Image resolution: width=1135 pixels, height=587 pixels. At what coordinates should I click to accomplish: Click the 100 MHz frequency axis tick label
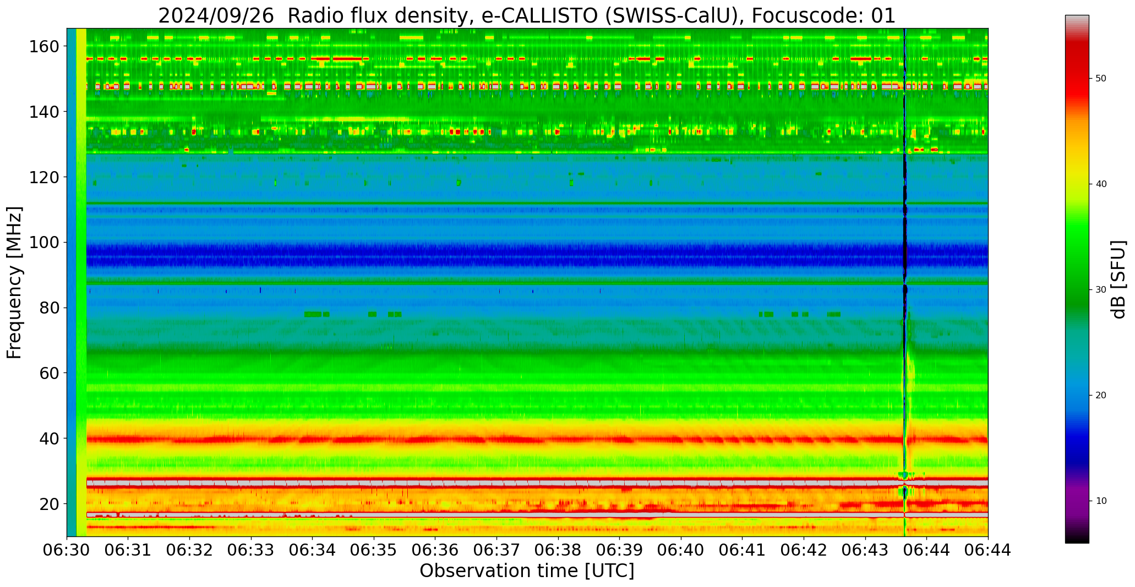(44, 243)
